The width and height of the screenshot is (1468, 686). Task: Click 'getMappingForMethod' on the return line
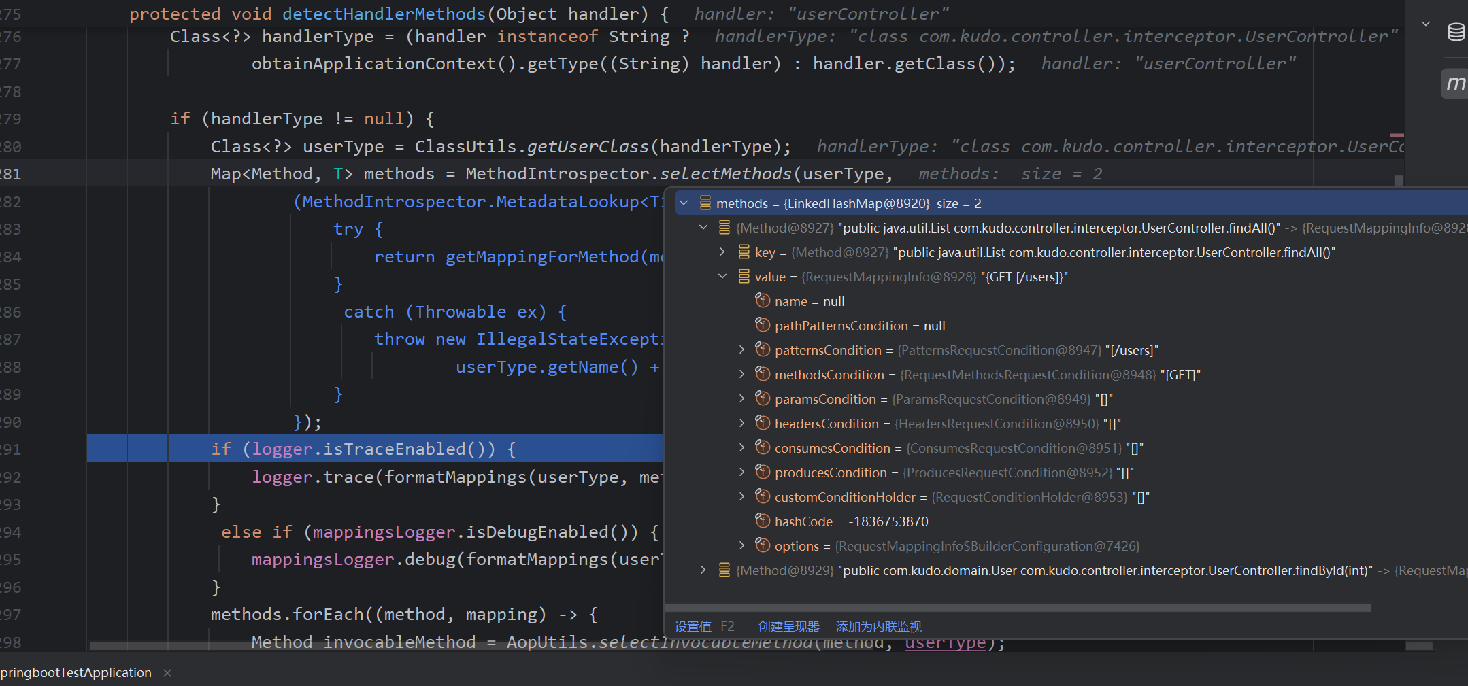tap(542, 257)
